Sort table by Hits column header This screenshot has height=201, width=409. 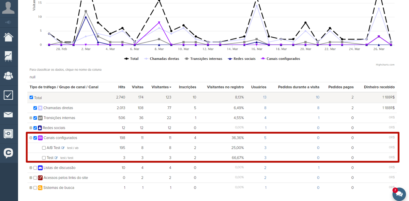[x=122, y=87]
